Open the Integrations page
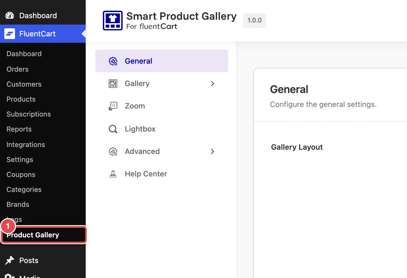Image resolution: width=407 pixels, height=278 pixels. (26, 145)
